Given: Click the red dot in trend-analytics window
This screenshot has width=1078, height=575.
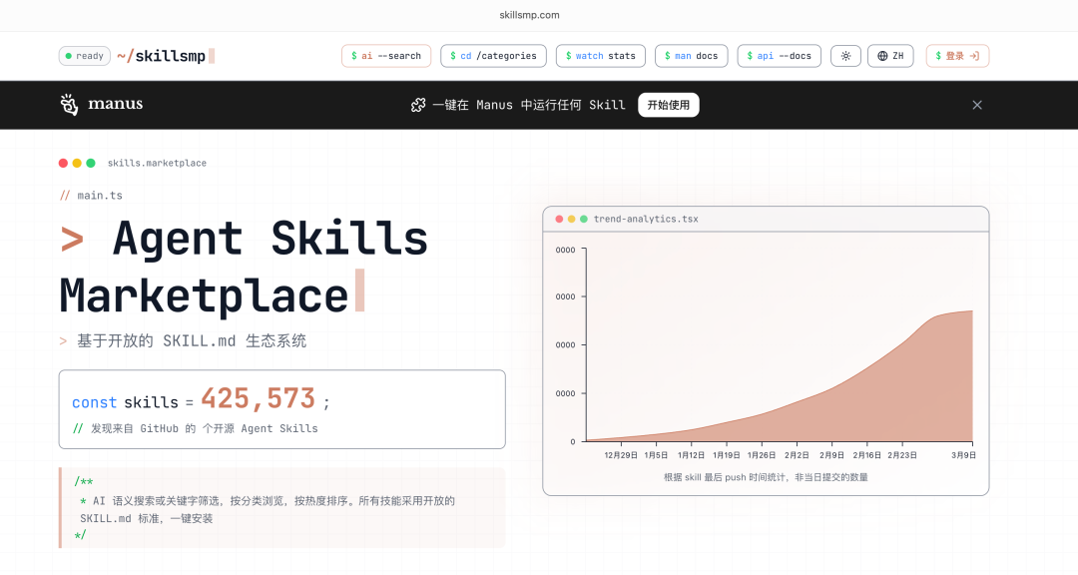Looking at the screenshot, I should coord(559,219).
